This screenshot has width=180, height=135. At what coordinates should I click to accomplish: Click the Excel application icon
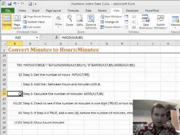pos(3,4)
